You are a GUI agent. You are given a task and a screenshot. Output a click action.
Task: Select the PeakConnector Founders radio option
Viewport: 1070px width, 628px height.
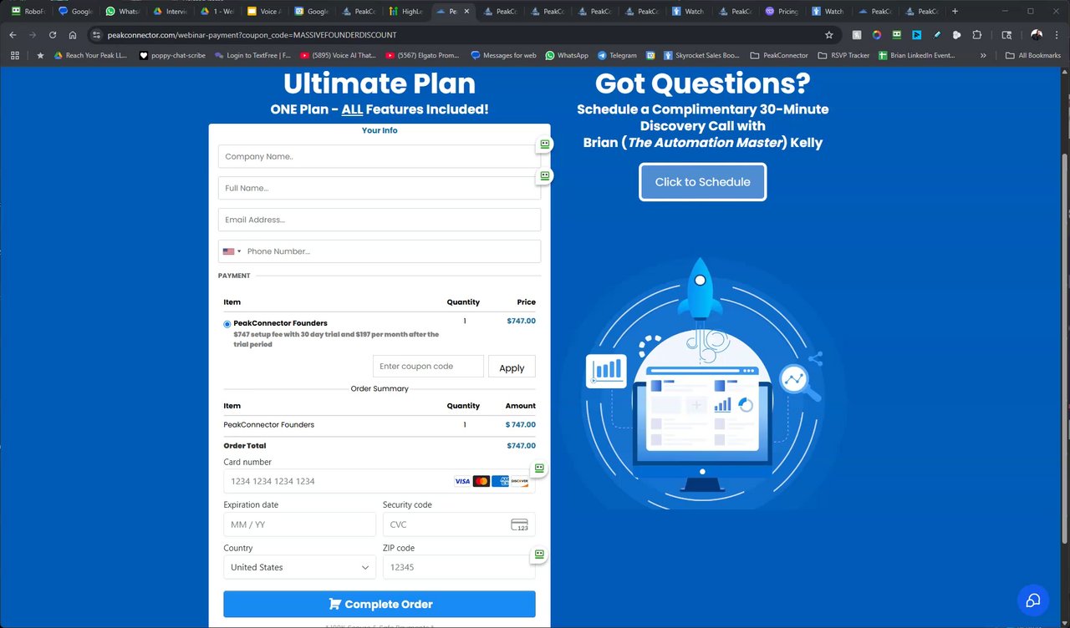point(227,324)
